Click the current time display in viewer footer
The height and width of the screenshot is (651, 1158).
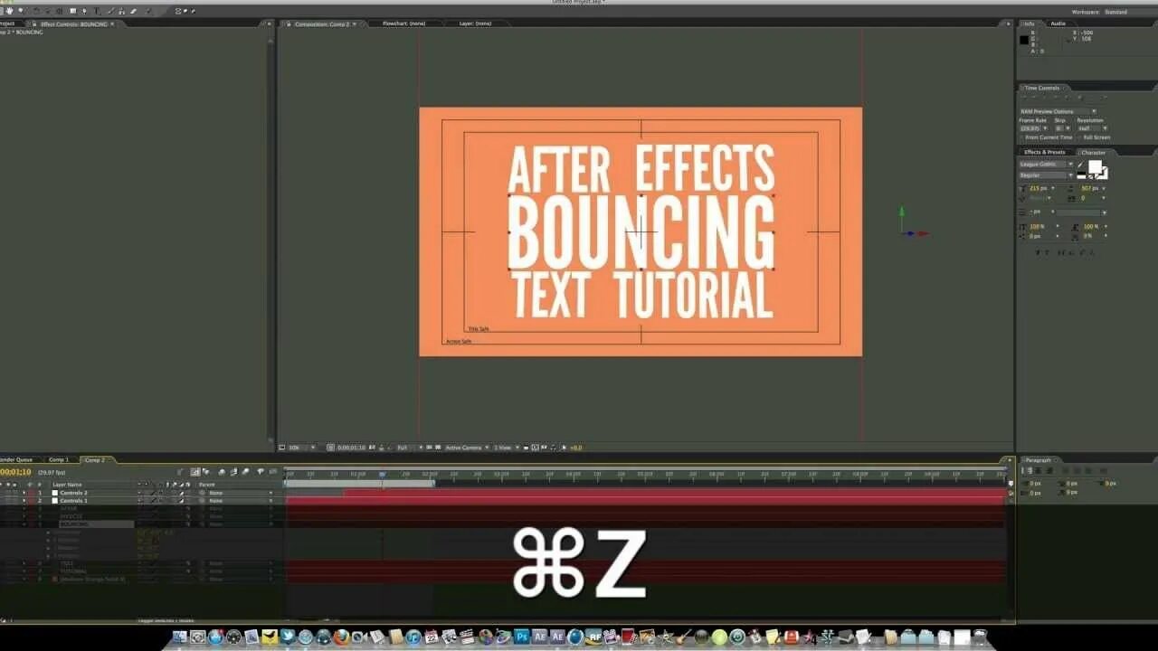(x=351, y=448)
